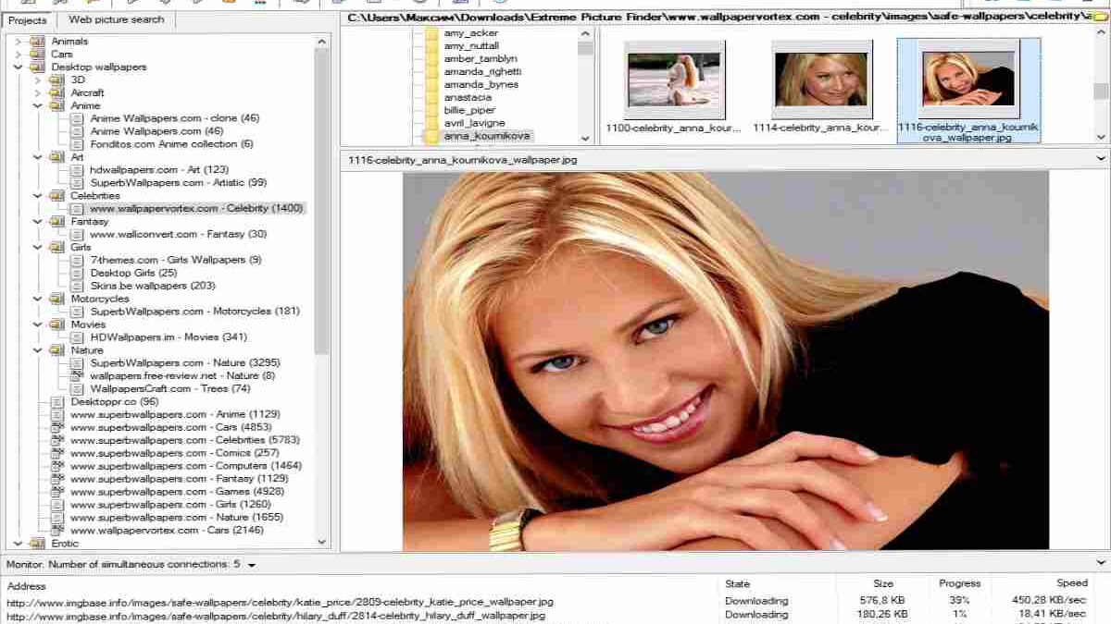Screen dimensions: 1111x624
Task: Expand the Cars tree node
Action: pos(19,55)
